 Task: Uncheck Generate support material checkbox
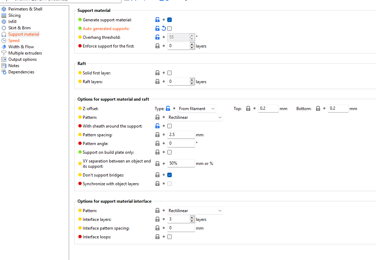(170, 20)
